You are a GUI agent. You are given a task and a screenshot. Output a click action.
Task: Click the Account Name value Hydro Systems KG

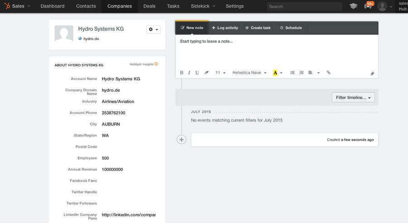(x=121, y=79)
